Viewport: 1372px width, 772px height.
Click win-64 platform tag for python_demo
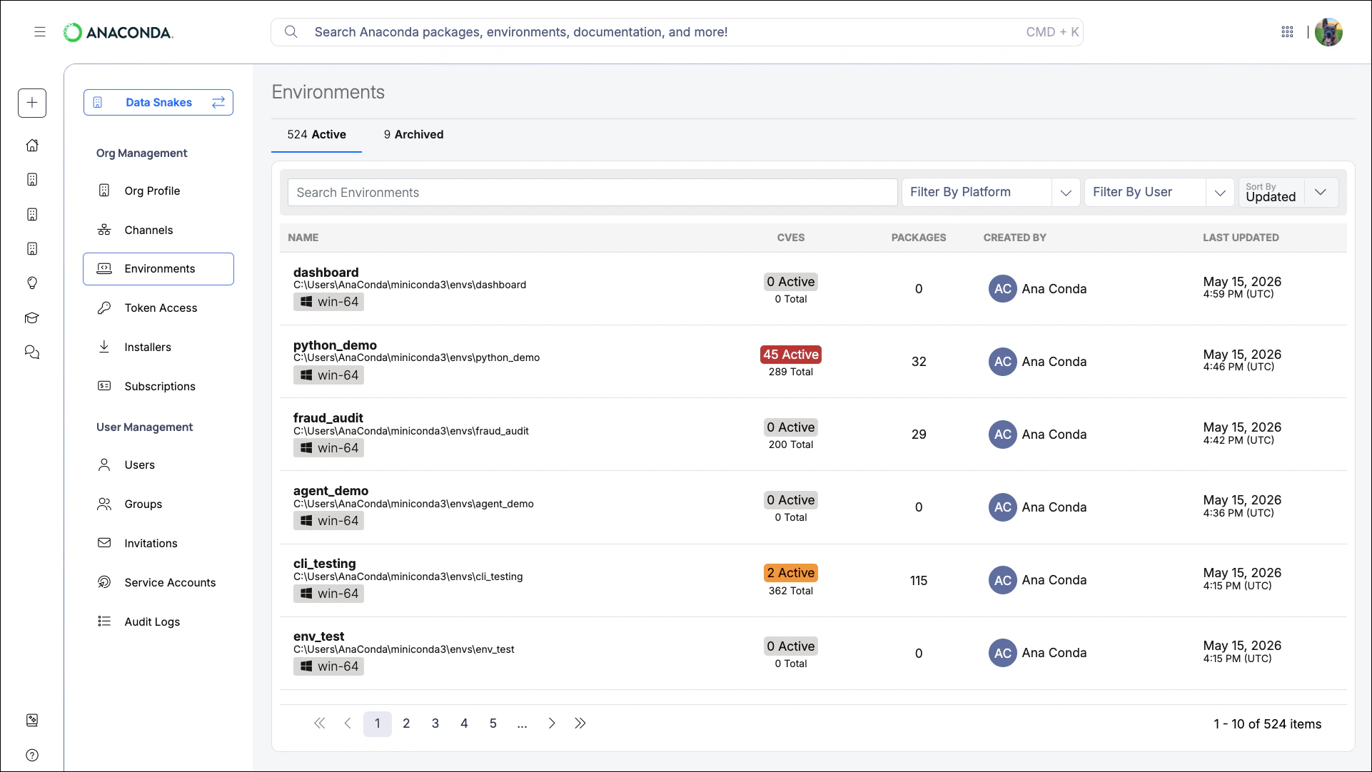coord(328,375)
